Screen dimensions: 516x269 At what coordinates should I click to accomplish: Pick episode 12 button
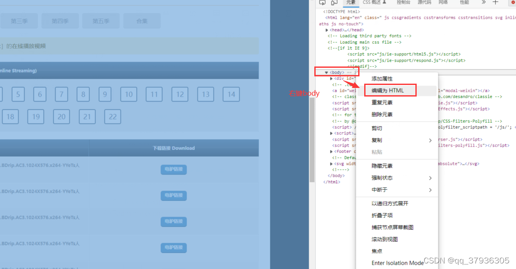[x=180, y=94]
